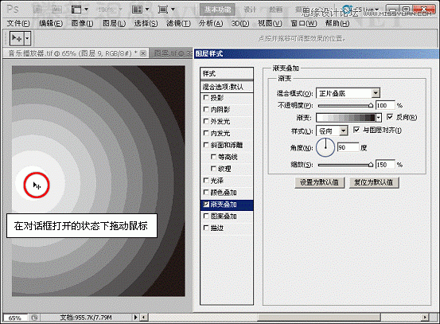
Task: Click the opacity value field showing 100
Action: tap(385, 105)
